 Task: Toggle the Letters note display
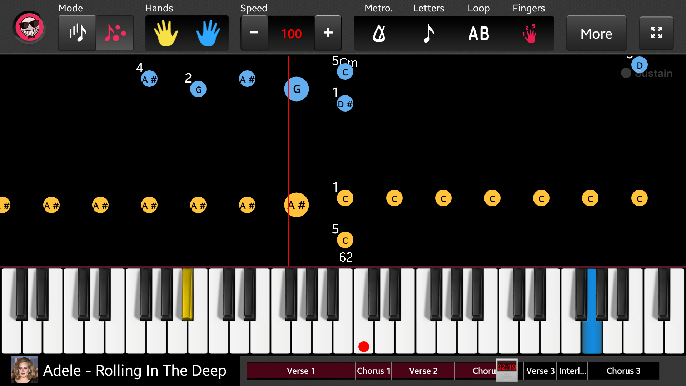[429, 33]
